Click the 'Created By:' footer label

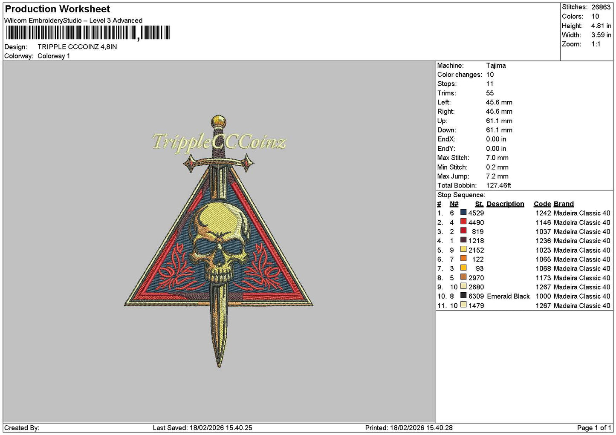[x=22, y=428]
